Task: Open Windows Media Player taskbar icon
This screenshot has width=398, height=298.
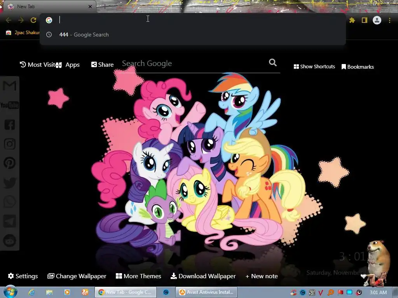Action: click(x=67, y=292)
